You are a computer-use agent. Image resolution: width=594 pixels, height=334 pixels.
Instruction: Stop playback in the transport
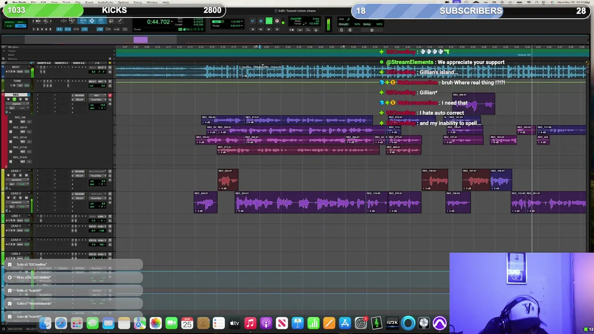click(x=261, y=21)
